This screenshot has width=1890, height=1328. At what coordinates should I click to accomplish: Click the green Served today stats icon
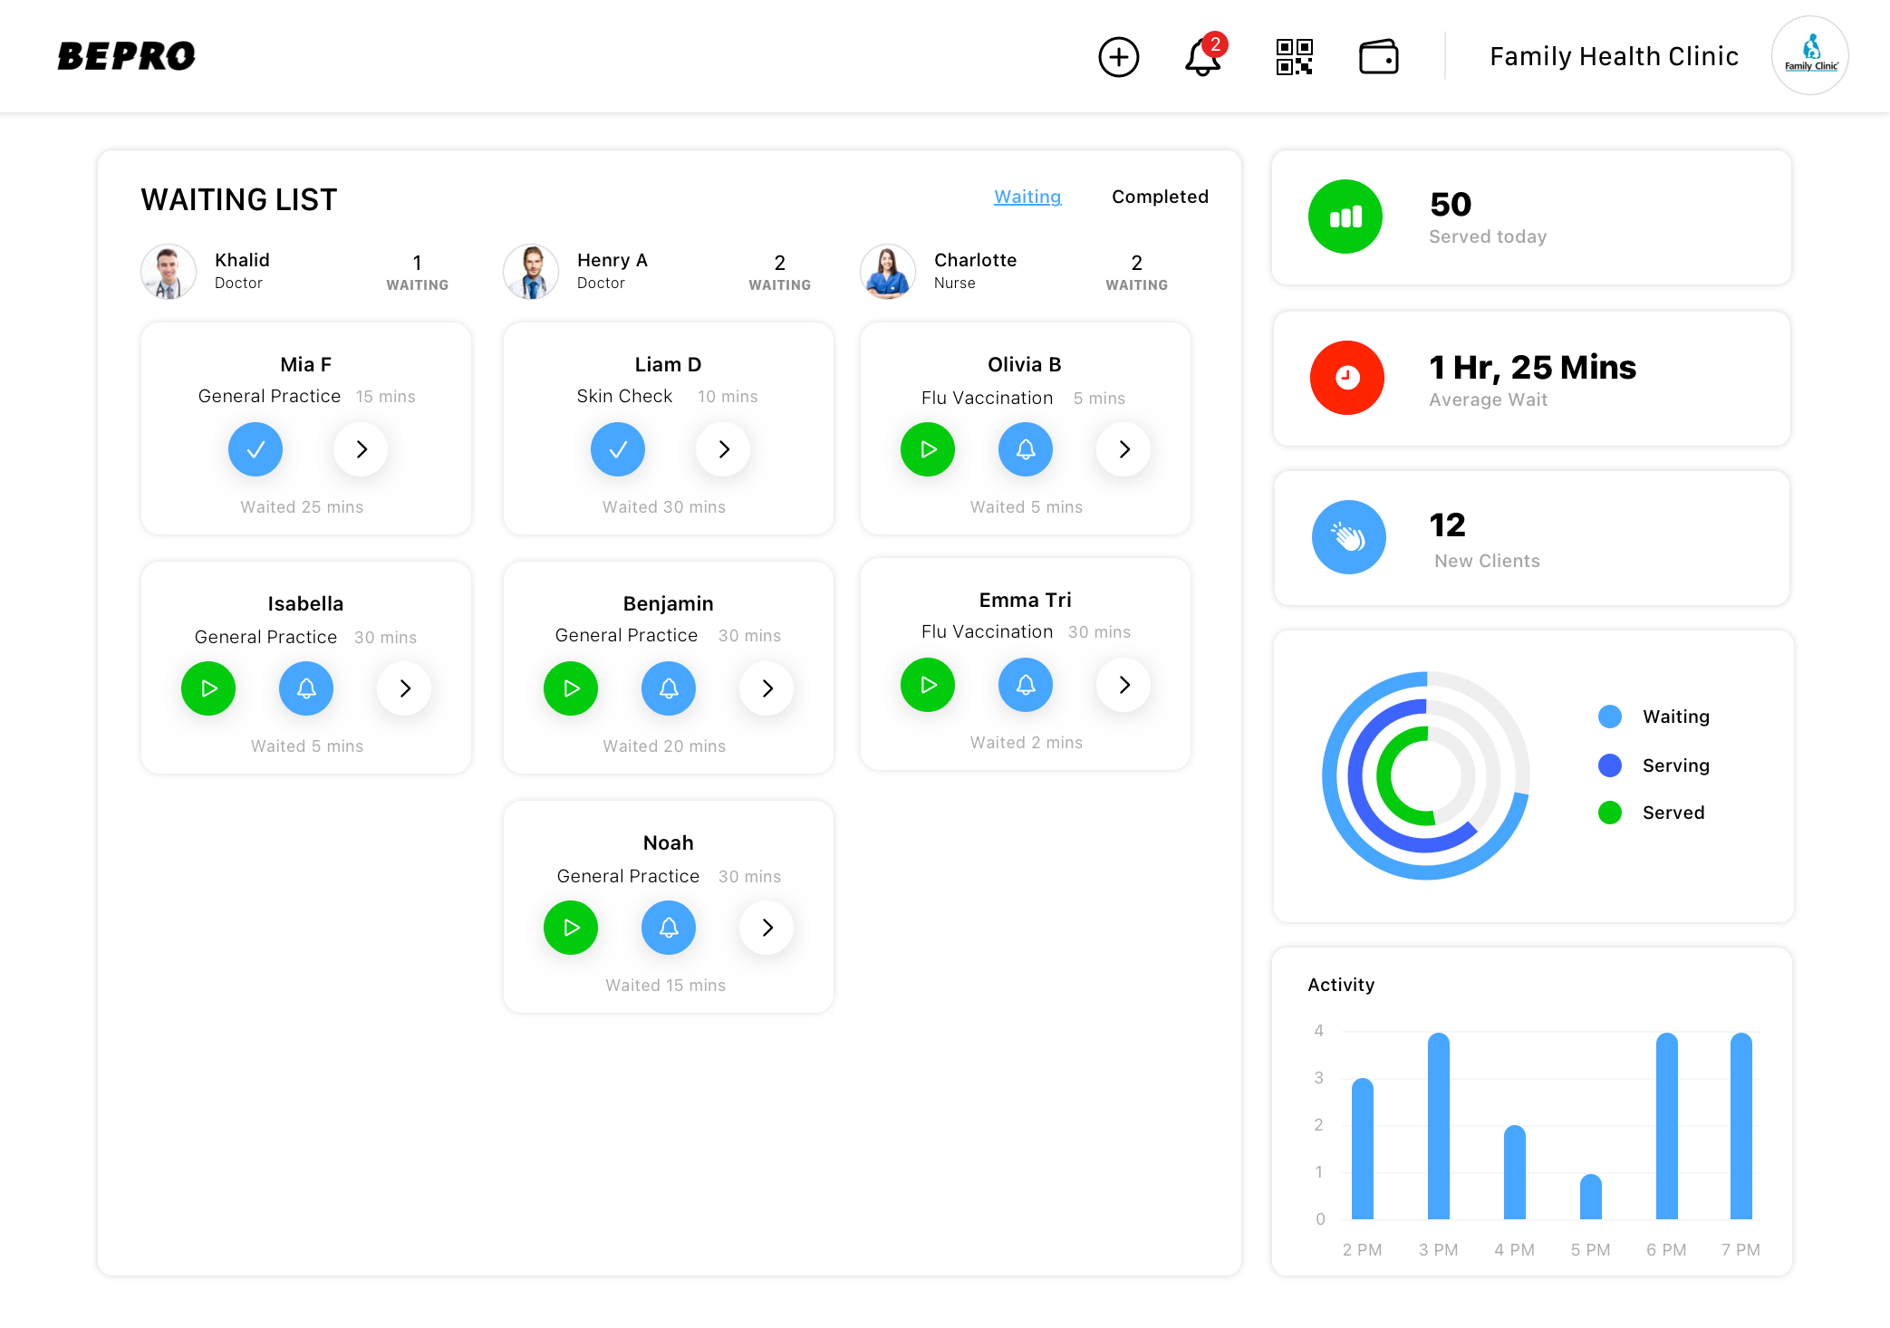1345,217
